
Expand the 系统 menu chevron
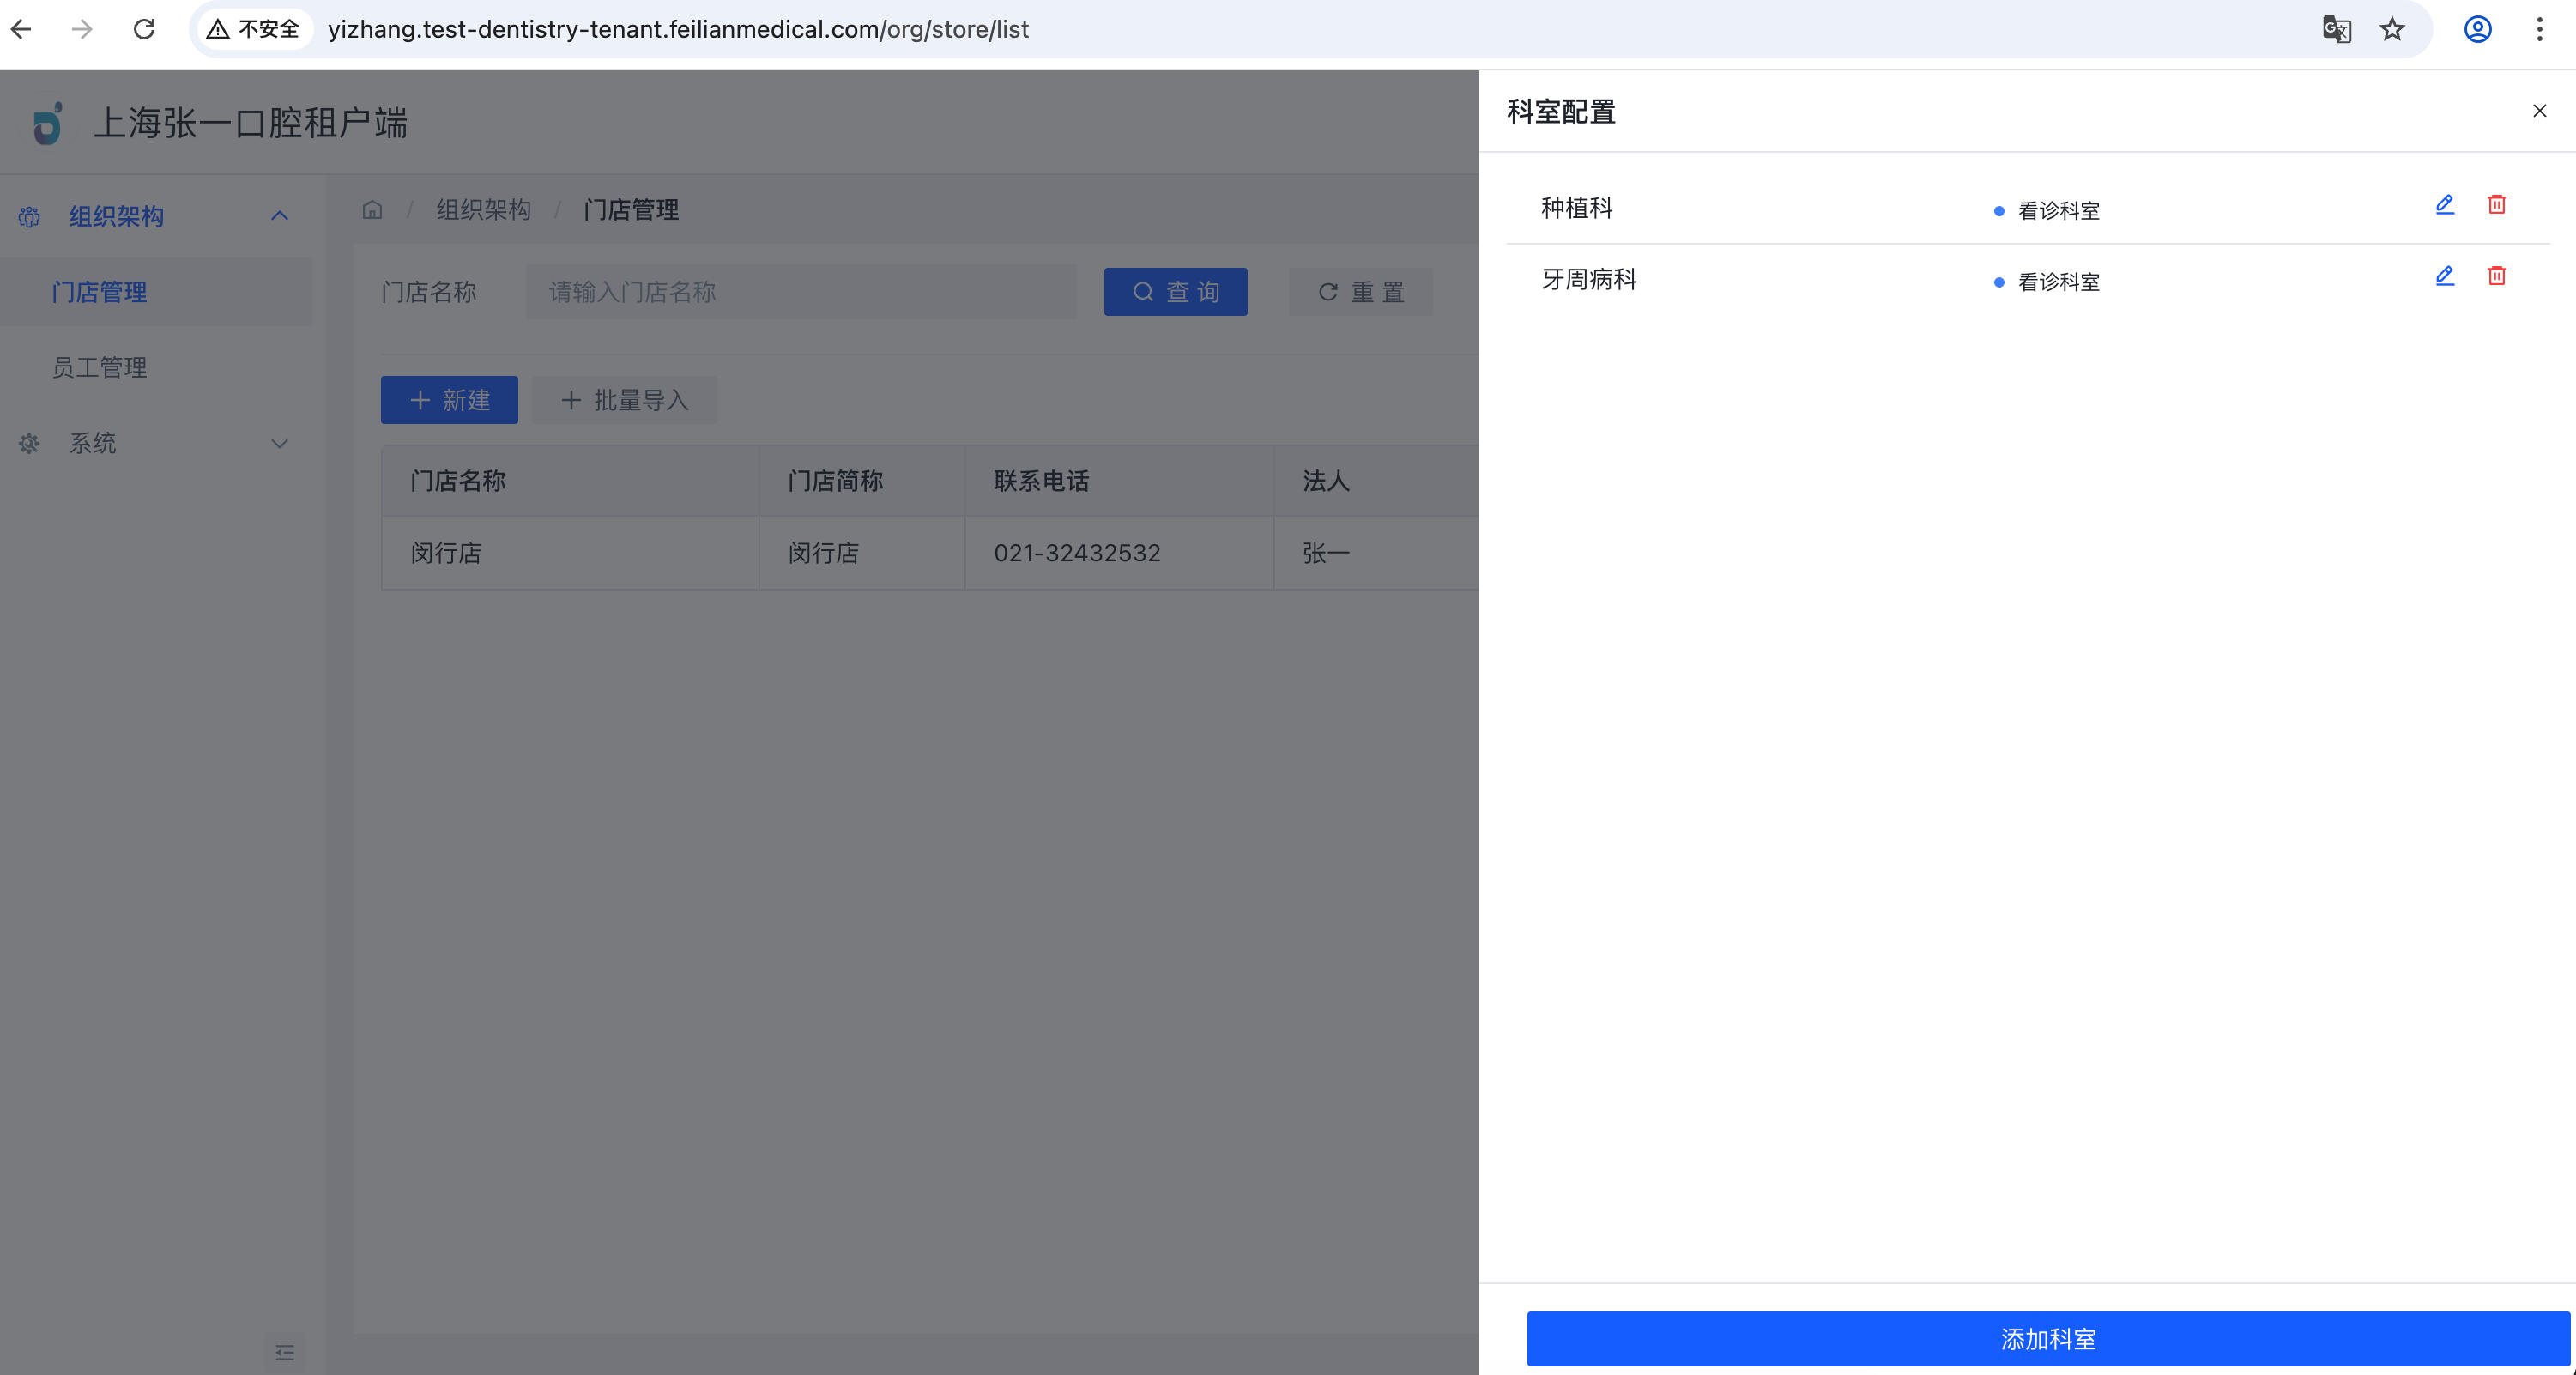[x=280, y=444]
